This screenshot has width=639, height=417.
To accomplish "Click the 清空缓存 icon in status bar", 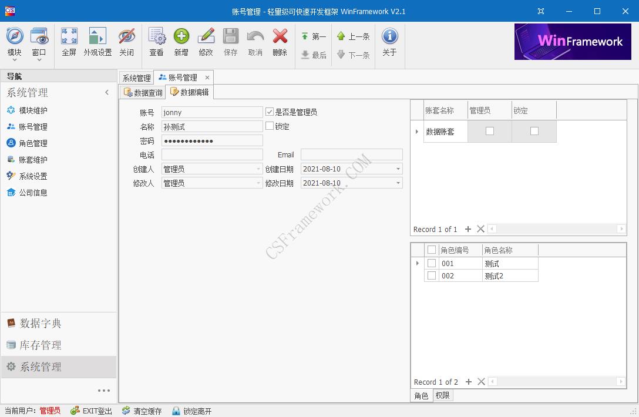I will click(125, 411).
